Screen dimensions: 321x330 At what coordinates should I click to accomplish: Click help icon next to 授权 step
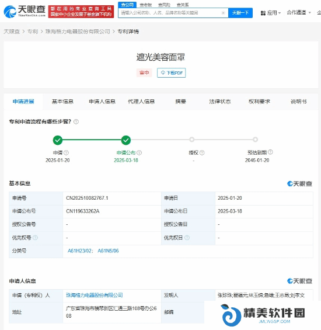202,152
